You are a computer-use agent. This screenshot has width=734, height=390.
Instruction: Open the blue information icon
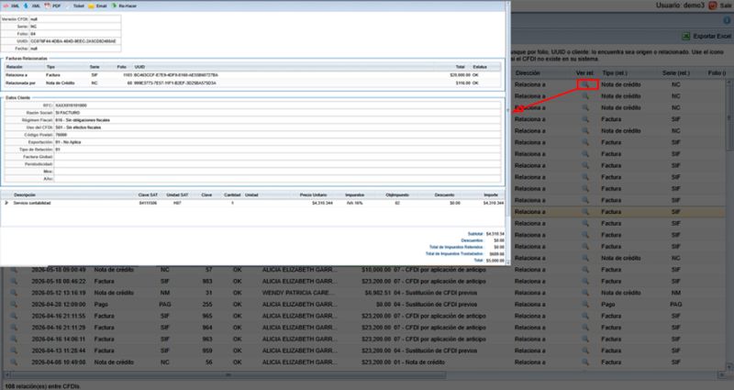pos(727,20)
